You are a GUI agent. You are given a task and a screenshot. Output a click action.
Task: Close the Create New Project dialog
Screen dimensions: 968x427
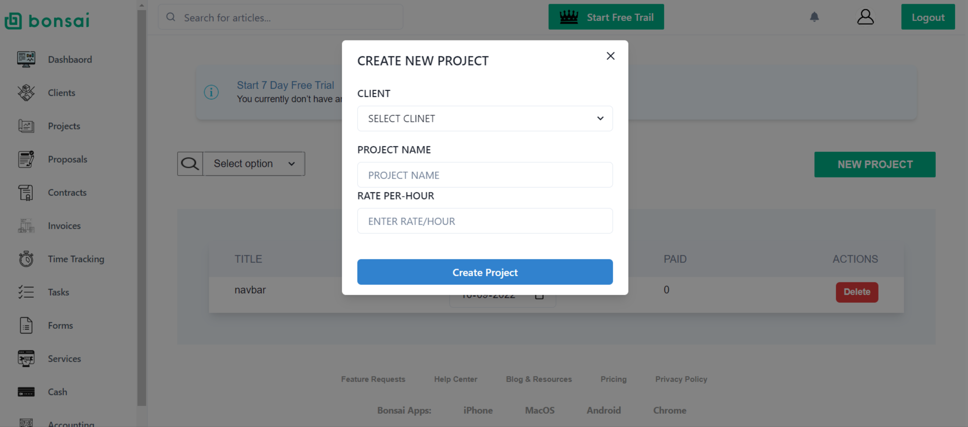(610, 56)
